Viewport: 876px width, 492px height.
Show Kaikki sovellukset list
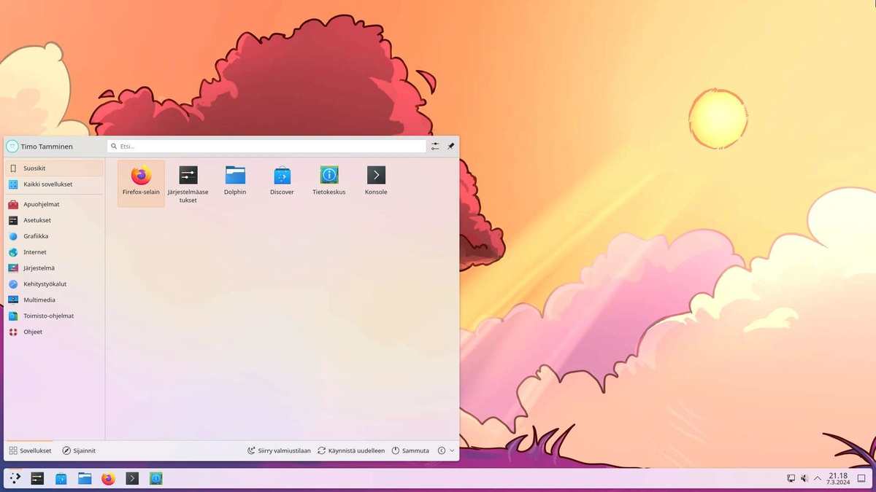(x=47, y=184)
